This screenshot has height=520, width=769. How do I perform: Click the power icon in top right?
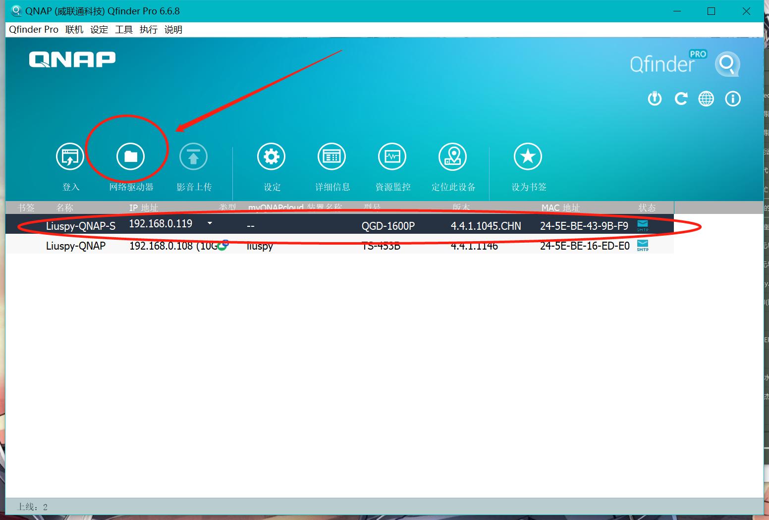tap(655, 99)
